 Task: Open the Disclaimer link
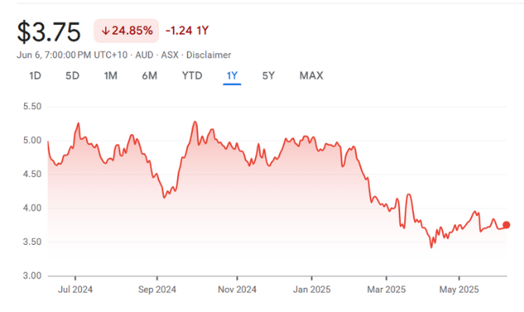point(208,55)
